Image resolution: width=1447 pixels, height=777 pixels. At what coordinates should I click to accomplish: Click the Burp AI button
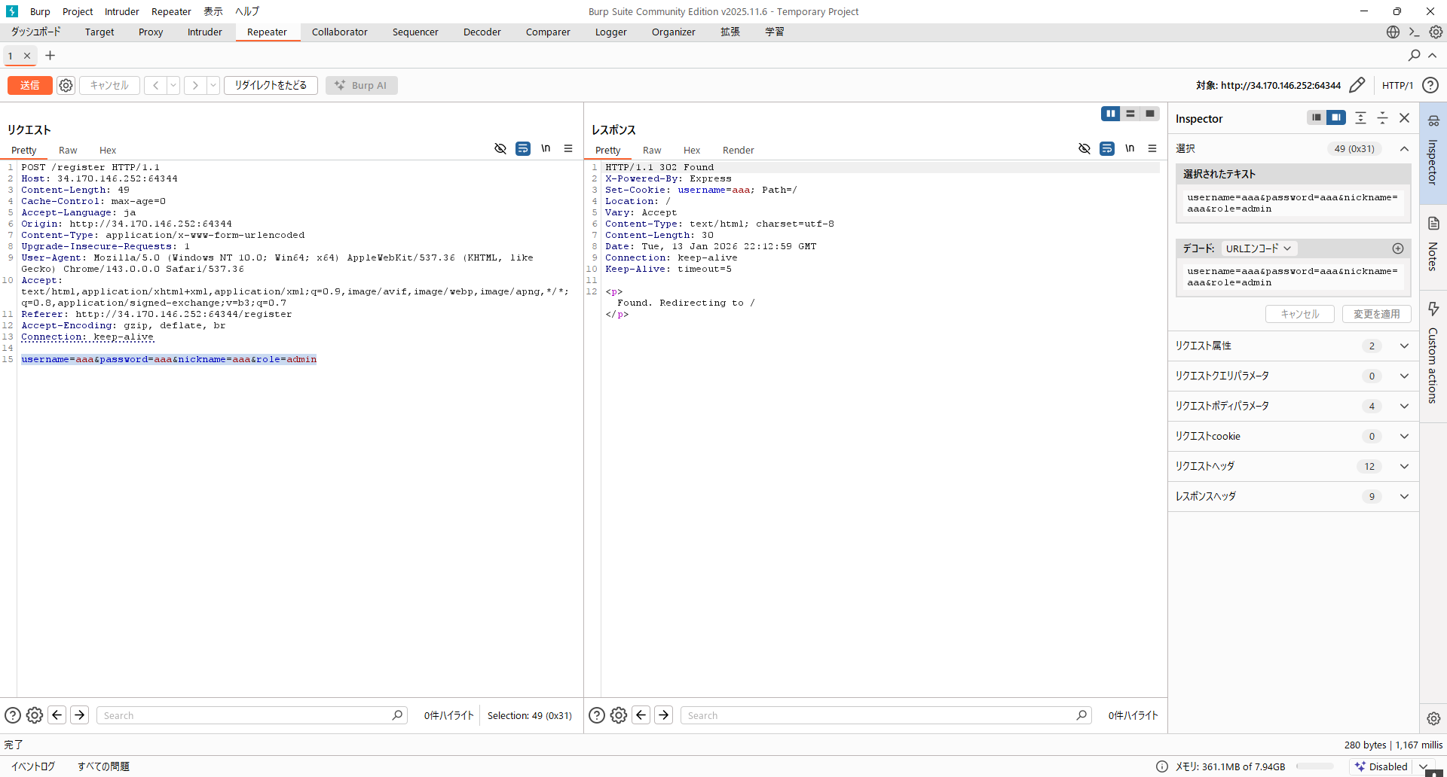(x=362, y=86)
